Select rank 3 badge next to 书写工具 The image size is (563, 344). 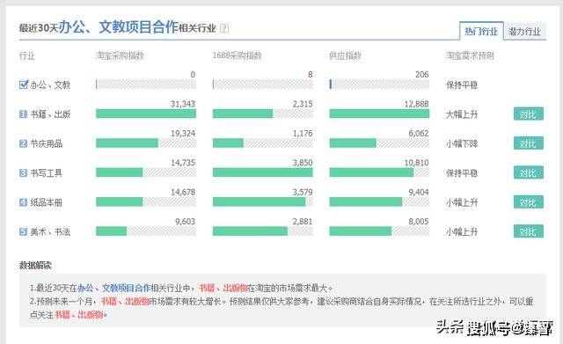click(x=23, y=173)
